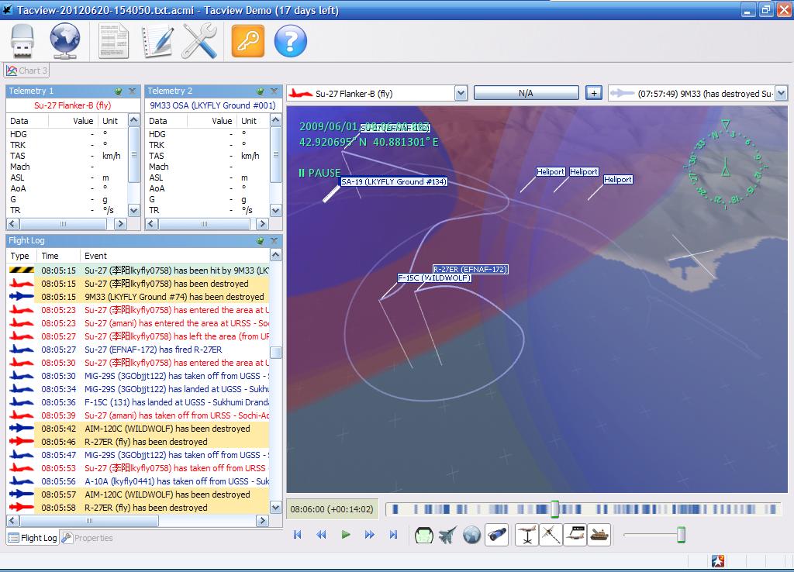Click the PAUSE indicator in 3D view
794x572 pixels.
[x=319, y=173]
